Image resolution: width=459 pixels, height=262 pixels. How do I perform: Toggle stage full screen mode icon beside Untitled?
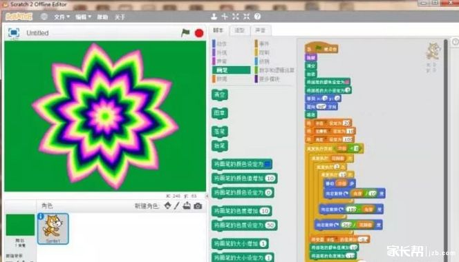14,32
